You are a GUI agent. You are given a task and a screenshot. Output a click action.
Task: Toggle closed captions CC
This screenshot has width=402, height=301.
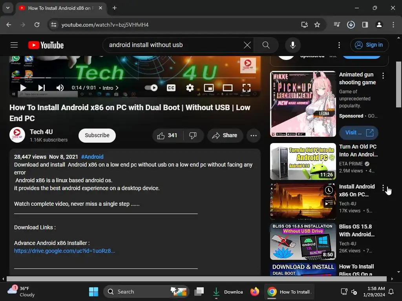click(171, 88)
